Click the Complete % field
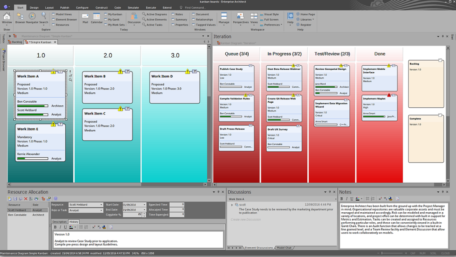The width and height of the screenshot is (456, 257). point(132,214)
